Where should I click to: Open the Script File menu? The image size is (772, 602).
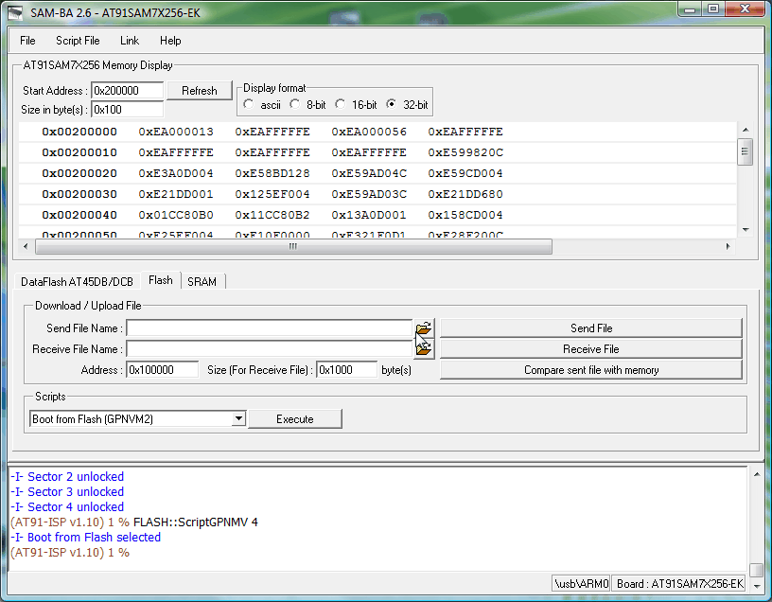click(x=78, y=41)
